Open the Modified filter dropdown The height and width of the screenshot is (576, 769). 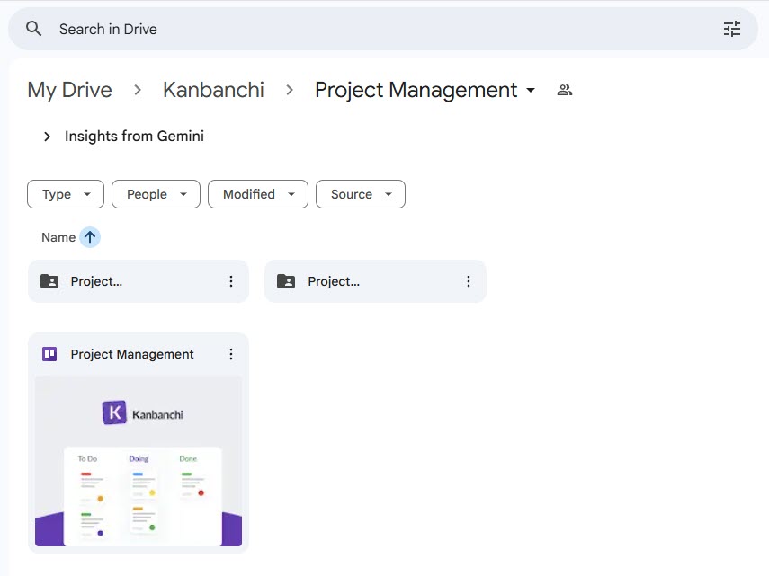257,194
